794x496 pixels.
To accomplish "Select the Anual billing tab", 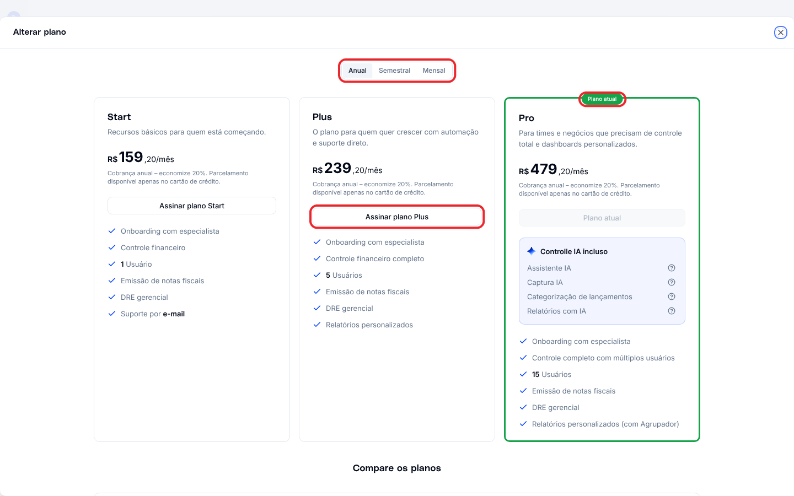I will pos(357,71).
